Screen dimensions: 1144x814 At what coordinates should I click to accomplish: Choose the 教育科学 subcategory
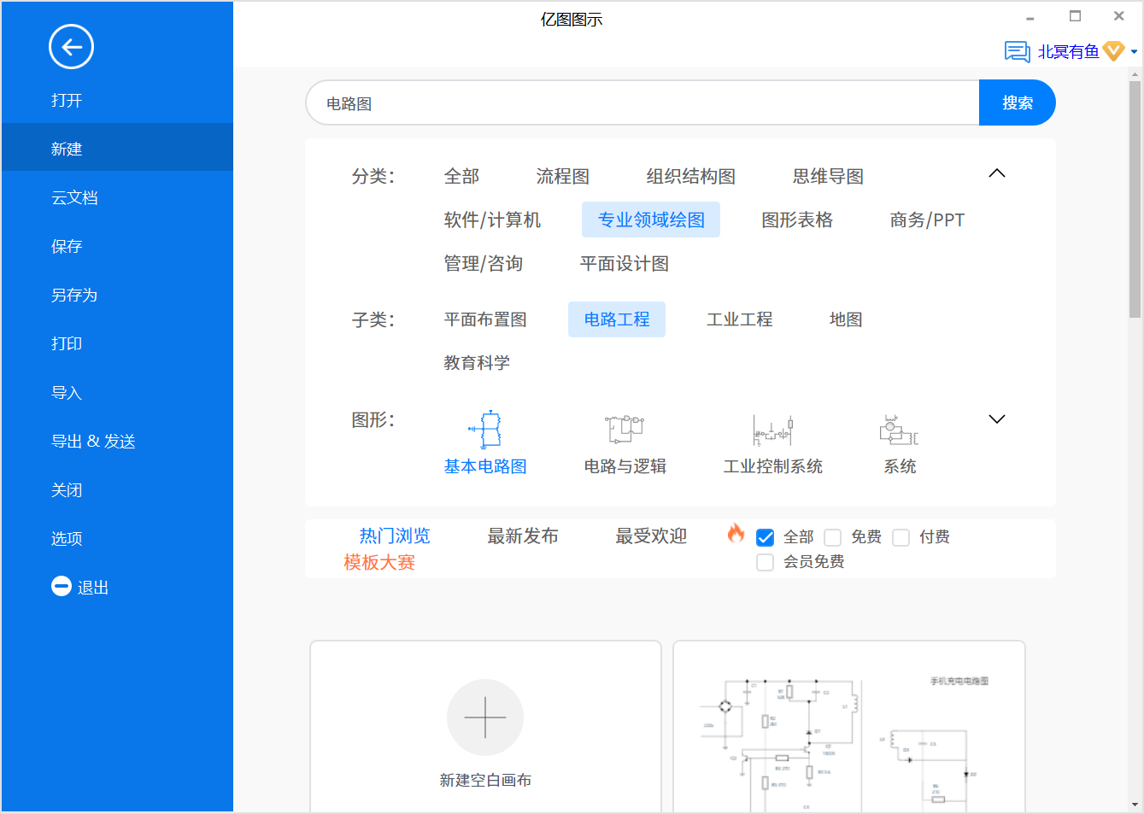click(477, 363)
